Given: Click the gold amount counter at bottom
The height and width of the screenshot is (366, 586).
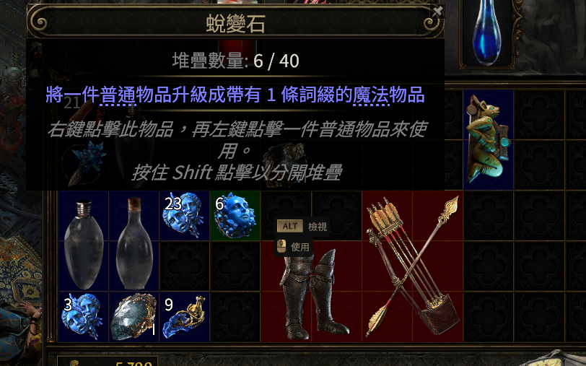Looking at the screenshot, I should (x=134, y=362).
